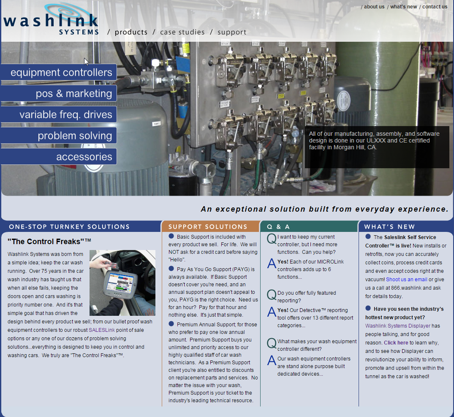This screenshot has width=454, height=417.
Task: Go to the about us page
Action: pyautogui.click(x=374, y=7)
